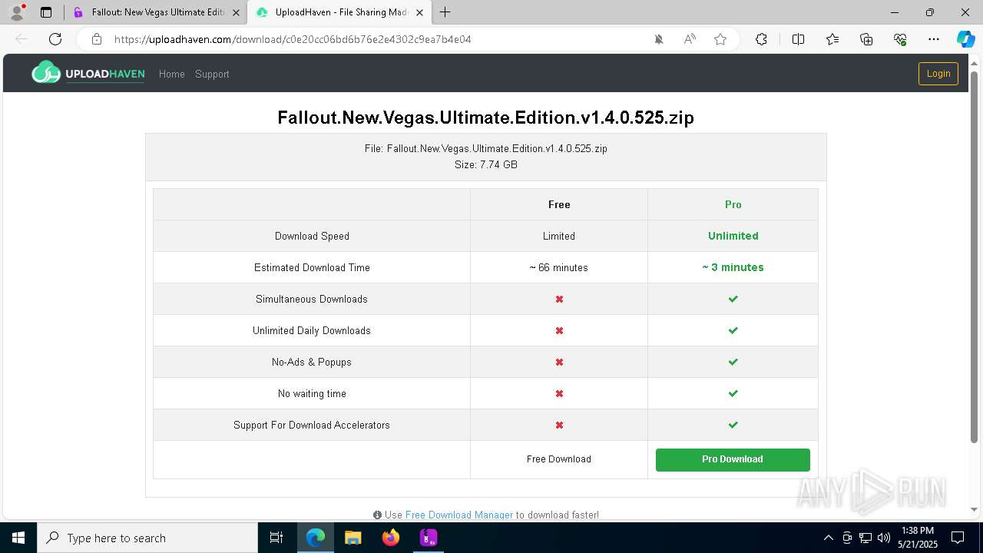Refresh the current page
The width and height of the screenshot is (983, 553).
click(55, 39)
